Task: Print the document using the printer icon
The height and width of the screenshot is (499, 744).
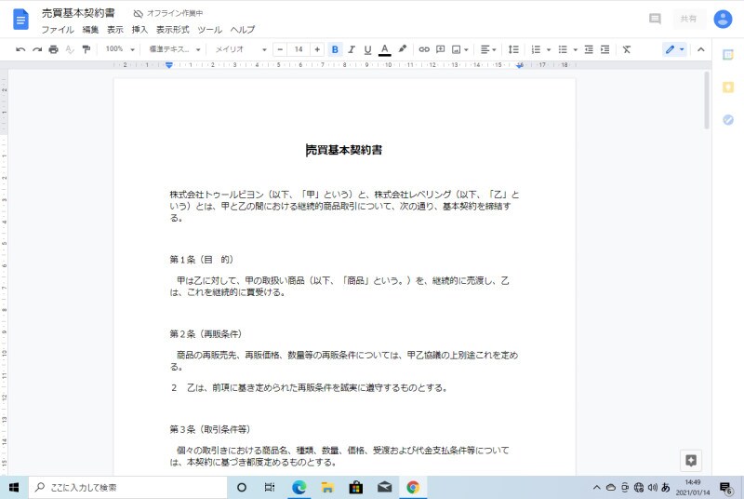Action: [x=53, y=49]
